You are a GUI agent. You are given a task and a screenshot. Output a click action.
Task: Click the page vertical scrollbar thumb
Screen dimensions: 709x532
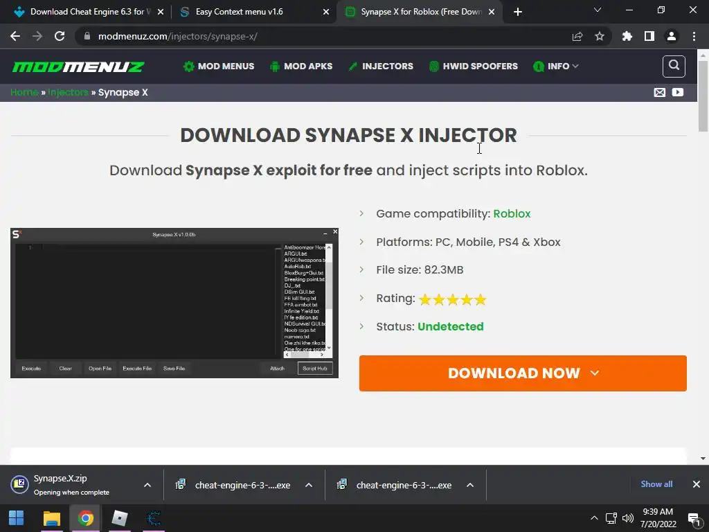point(703,95)
